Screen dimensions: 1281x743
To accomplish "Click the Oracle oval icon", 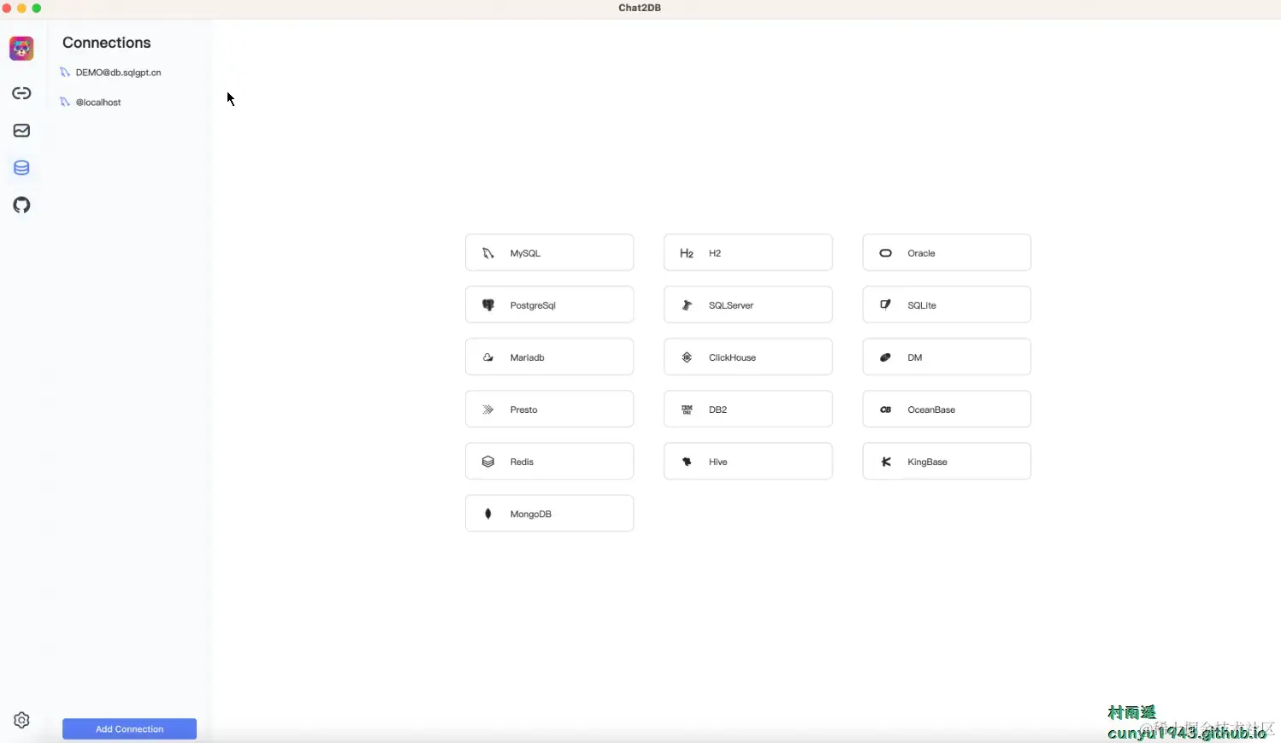I will (886, 253).
